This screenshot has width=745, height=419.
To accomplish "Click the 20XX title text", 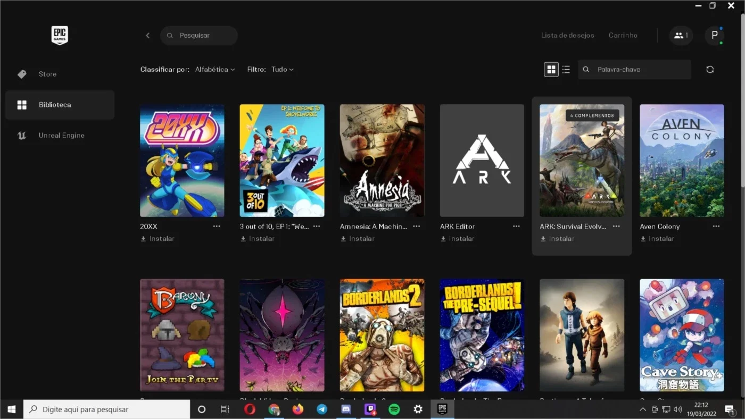I will [x=148, y=227].
